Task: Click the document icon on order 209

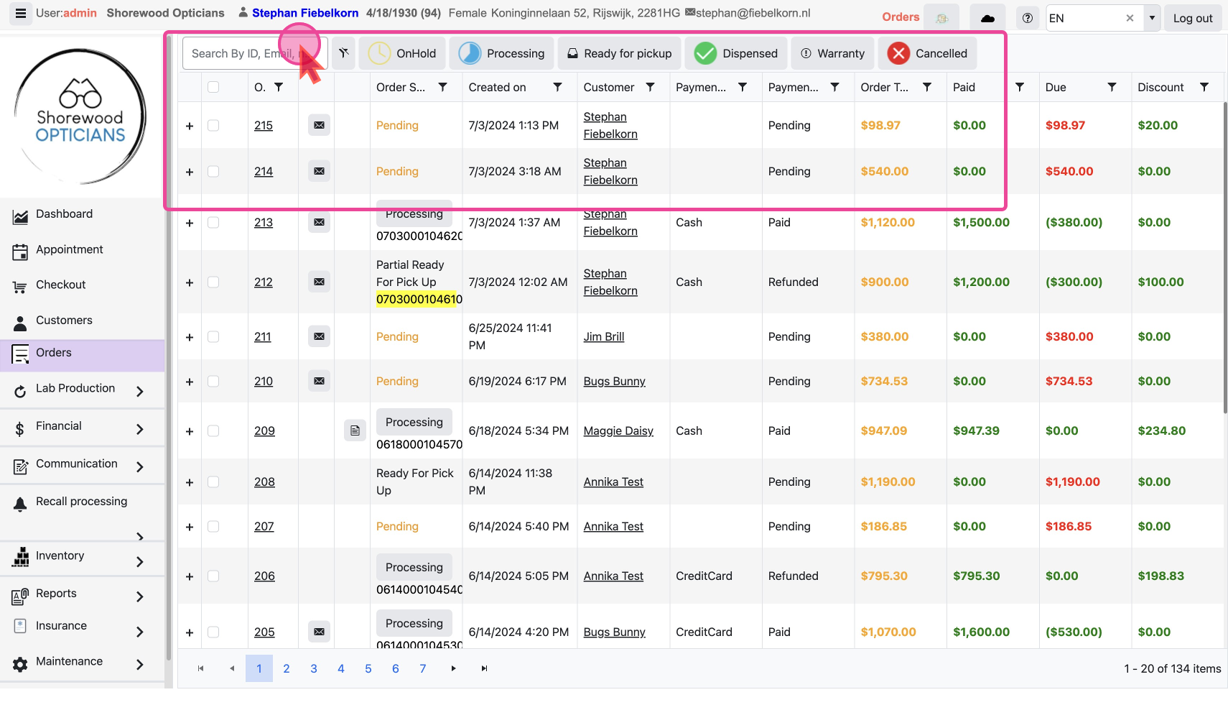Action: click(x=355, y=430)
